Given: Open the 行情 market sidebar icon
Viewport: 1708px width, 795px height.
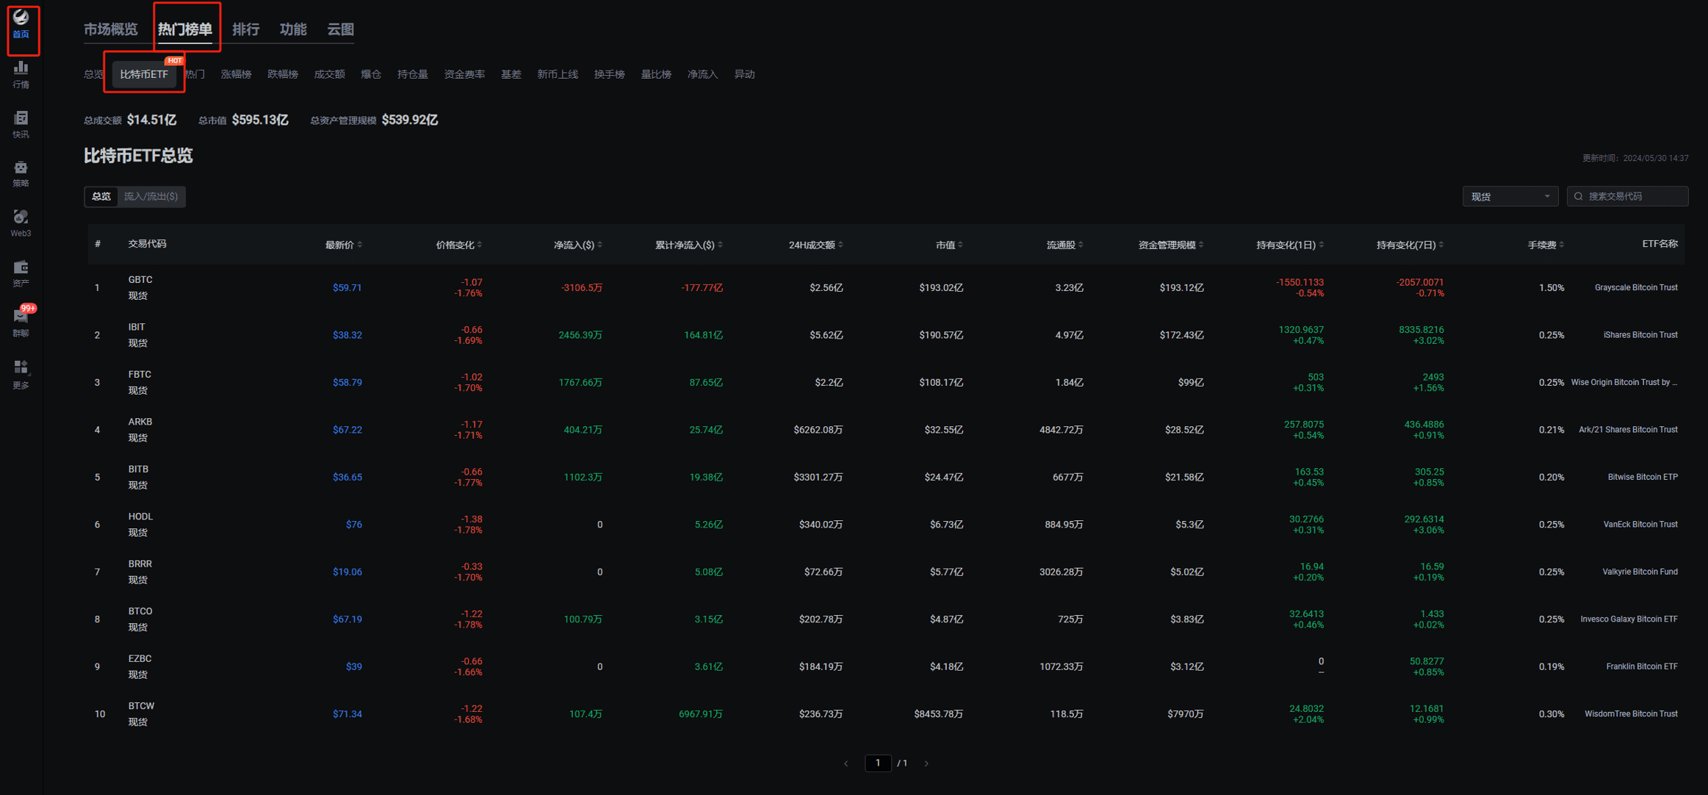Looking at the screenshot, I should point(21,75).
